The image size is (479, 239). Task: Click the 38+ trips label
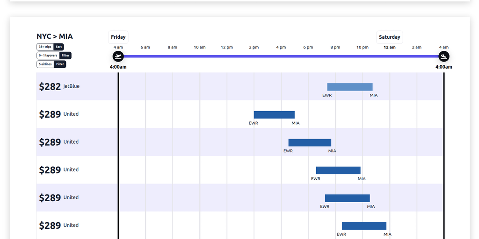pos(45,47)
